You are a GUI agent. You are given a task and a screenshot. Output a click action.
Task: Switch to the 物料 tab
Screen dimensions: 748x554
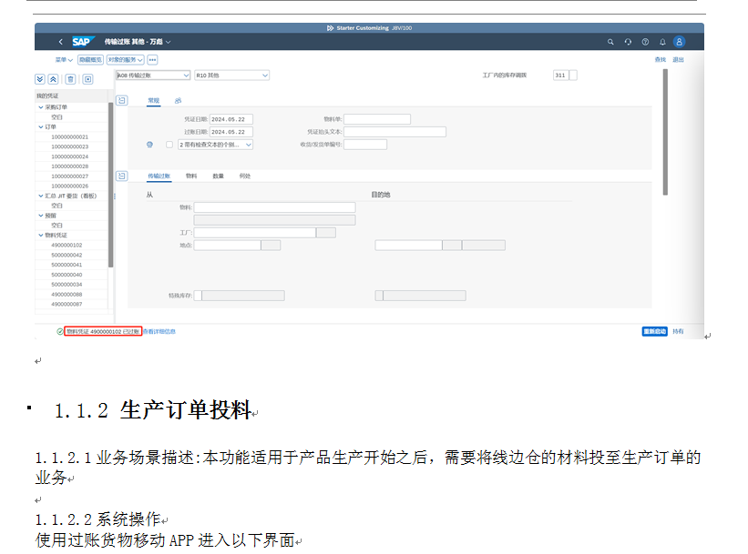191,176
